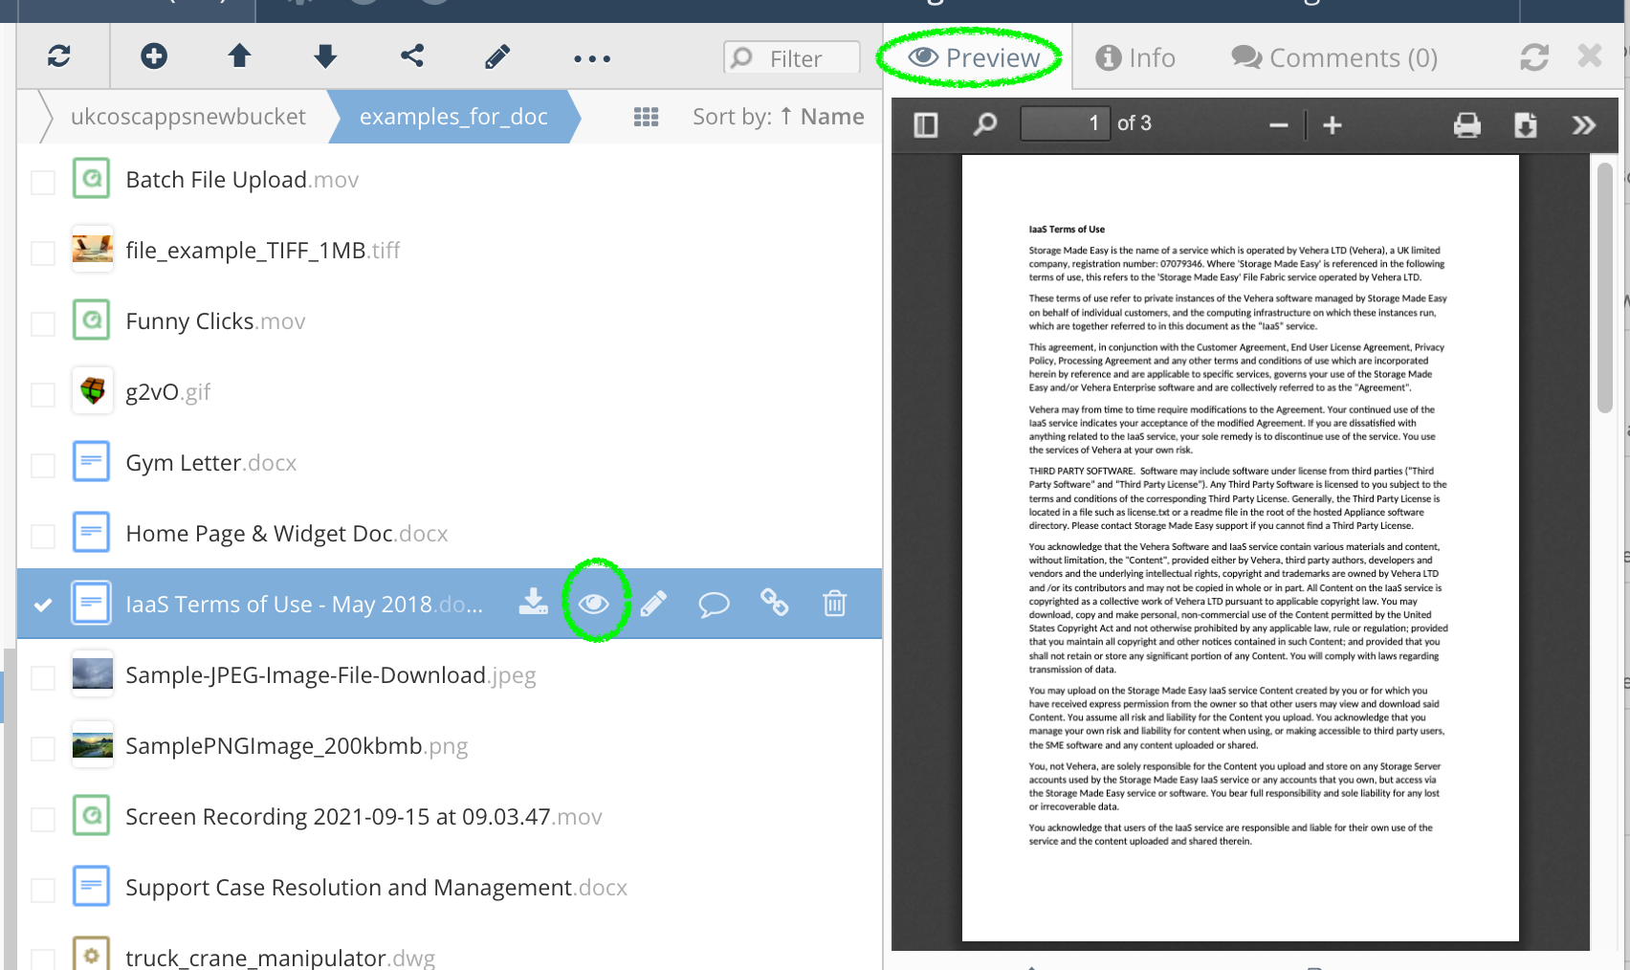The width and height of the screenshot is (1630, 970).
Task: Click the PDF page number field
Action: 1064,123
